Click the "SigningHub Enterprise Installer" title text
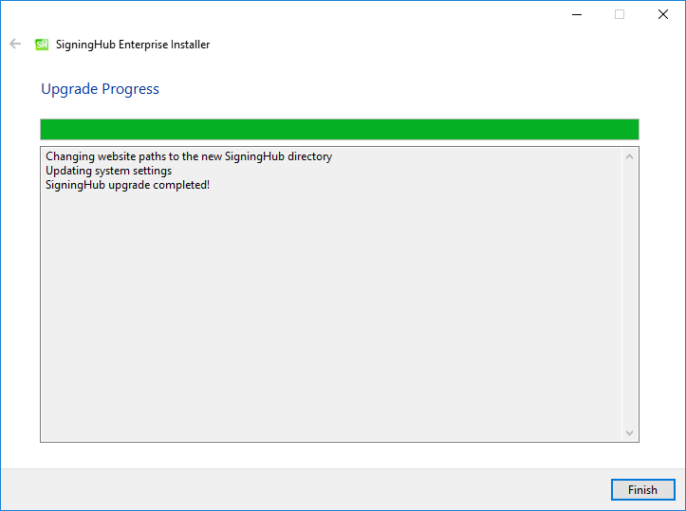The height and width of the screenshot is (511, 686). pyautogui.click(x=133, y=45)
